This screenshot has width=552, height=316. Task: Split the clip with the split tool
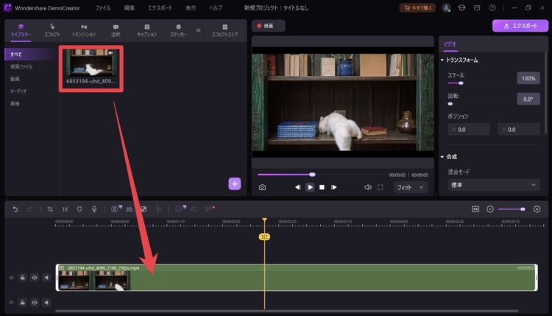[65, 209]
